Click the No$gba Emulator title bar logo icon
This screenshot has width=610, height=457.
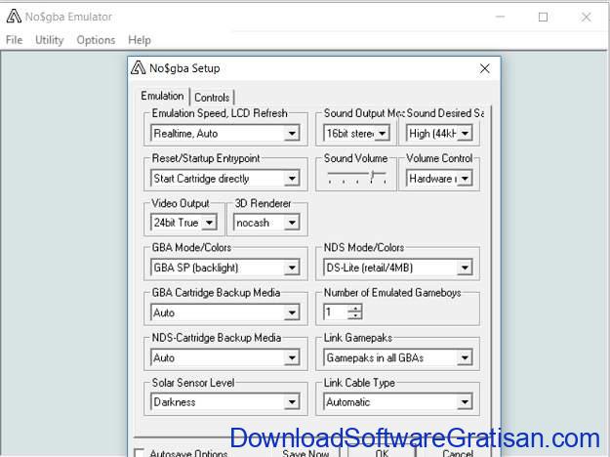pos(14,17)
